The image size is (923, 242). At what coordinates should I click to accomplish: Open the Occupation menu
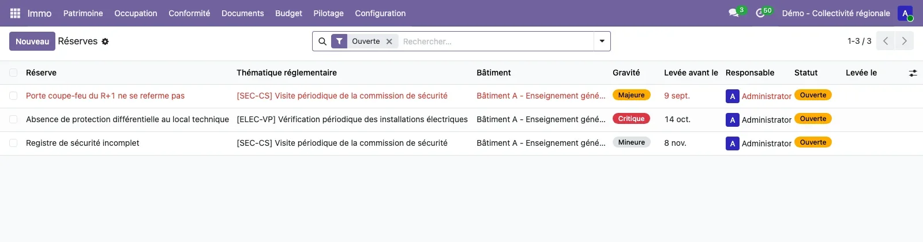click(x=136, y=13)
